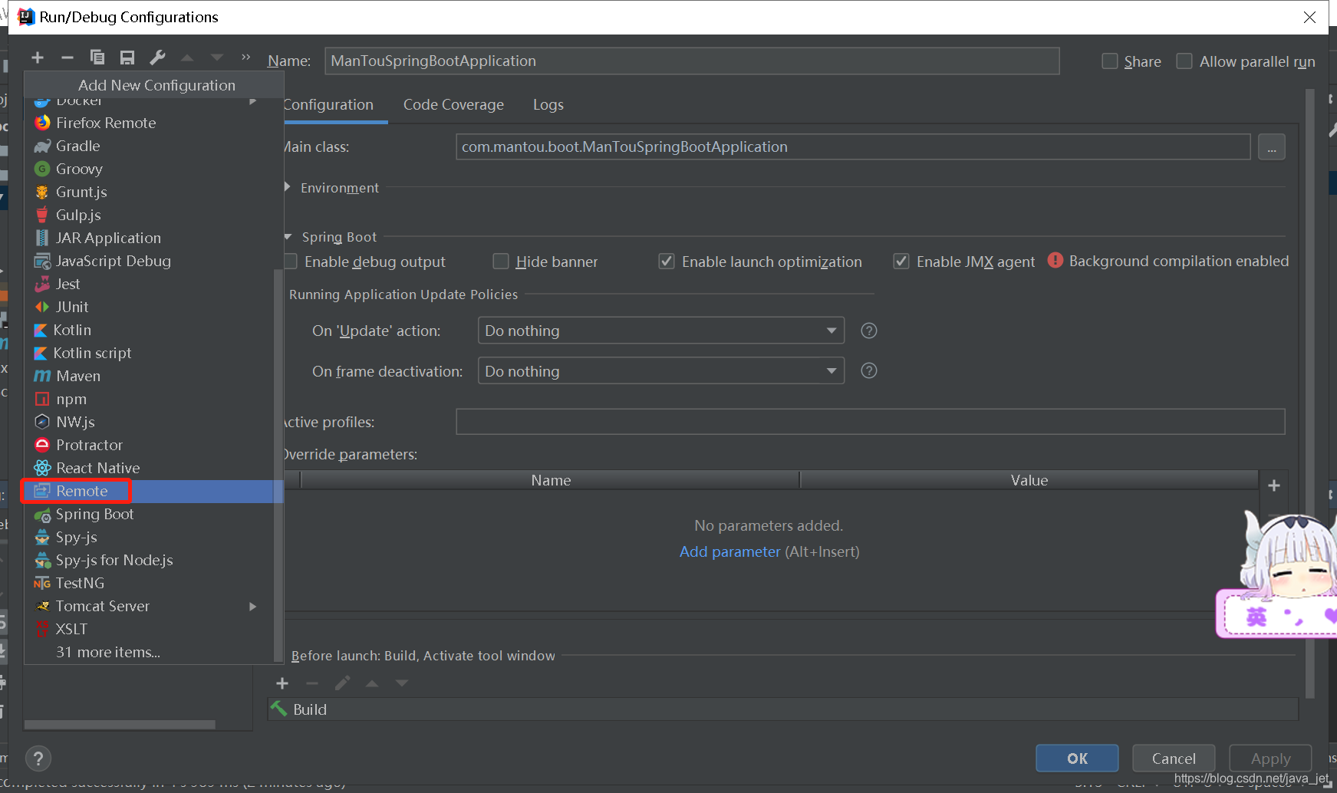Add a new configuration with the plus icon

pyautogui.click(x=38, y=58)
